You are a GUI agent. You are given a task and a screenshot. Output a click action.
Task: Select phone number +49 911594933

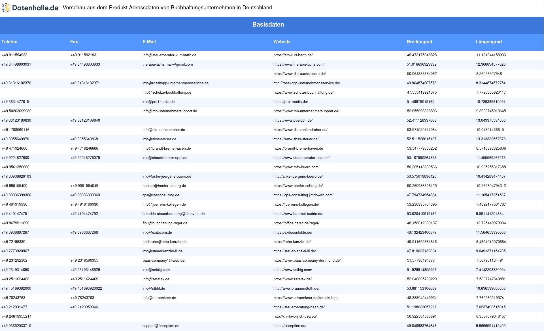14,55
